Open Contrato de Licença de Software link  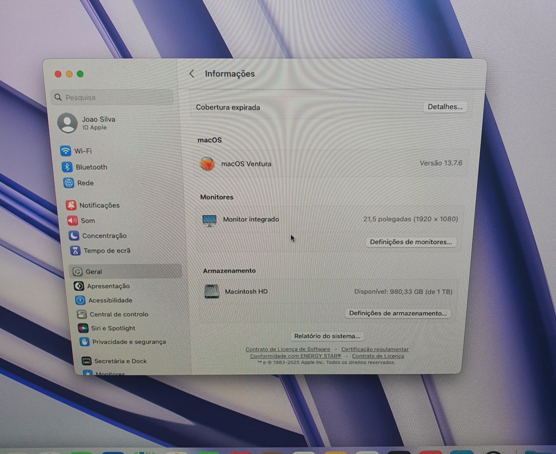pos(288,349)
